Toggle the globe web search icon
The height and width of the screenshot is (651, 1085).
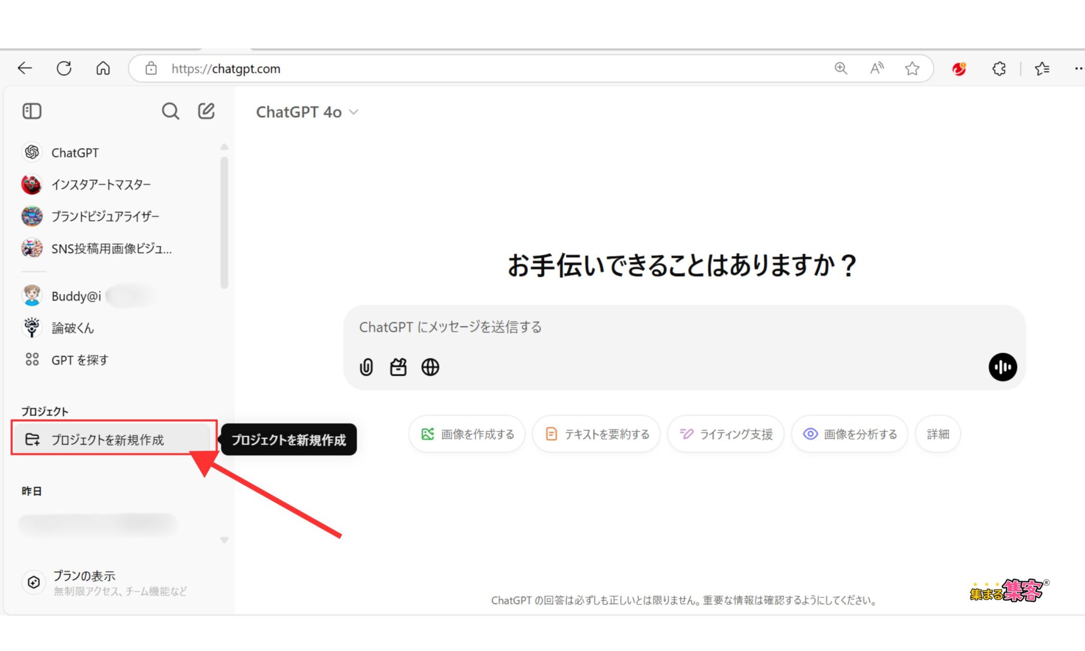(430, 367)
